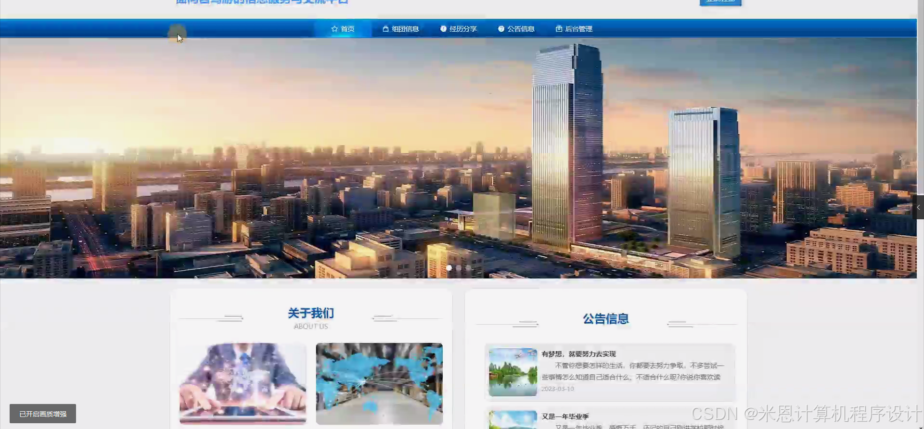Click the star icon beside 首页
924x429 pixels.
coord(334,29)
